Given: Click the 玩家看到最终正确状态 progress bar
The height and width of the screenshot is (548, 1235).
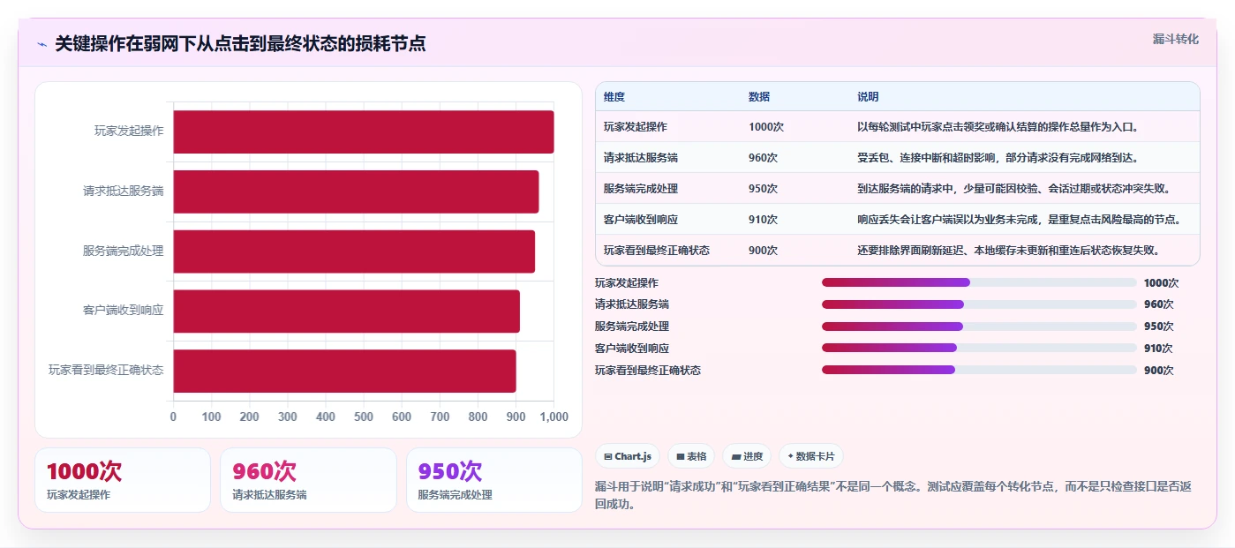Looking at the screenshot, I should click(979, 370).
